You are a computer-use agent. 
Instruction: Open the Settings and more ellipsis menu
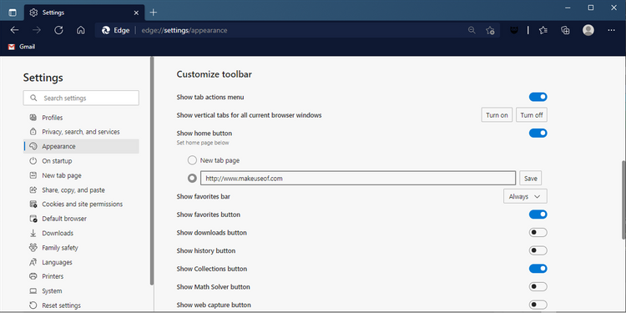[x=611, y=30]
